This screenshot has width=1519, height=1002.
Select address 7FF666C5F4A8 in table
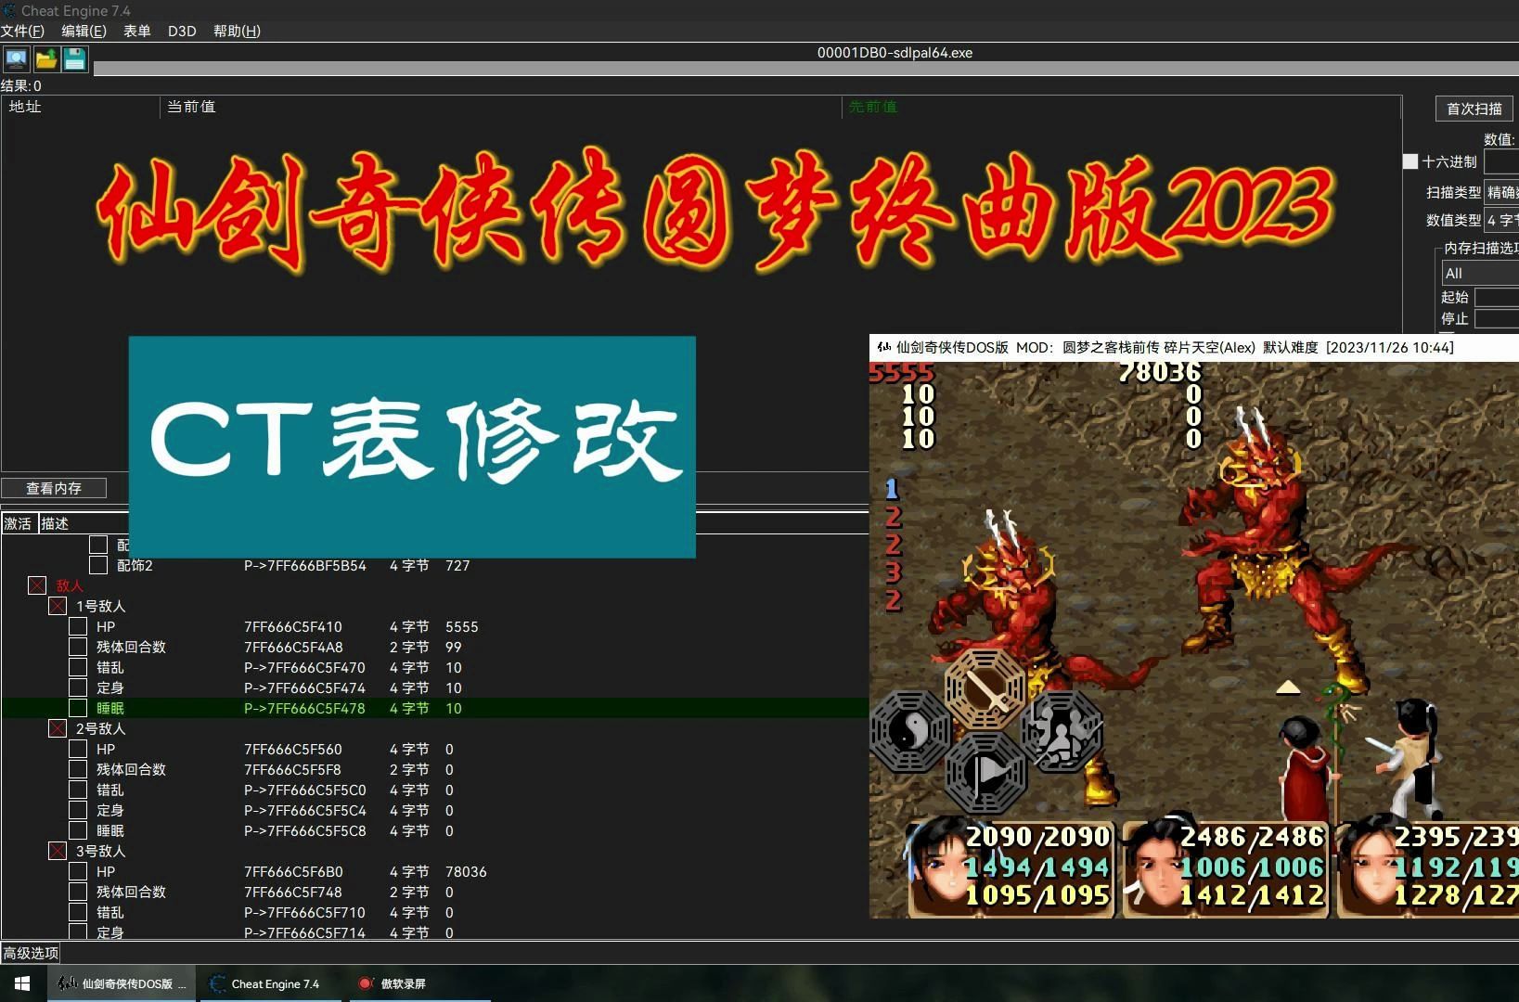pyautogui.click(x=293, y=647)
